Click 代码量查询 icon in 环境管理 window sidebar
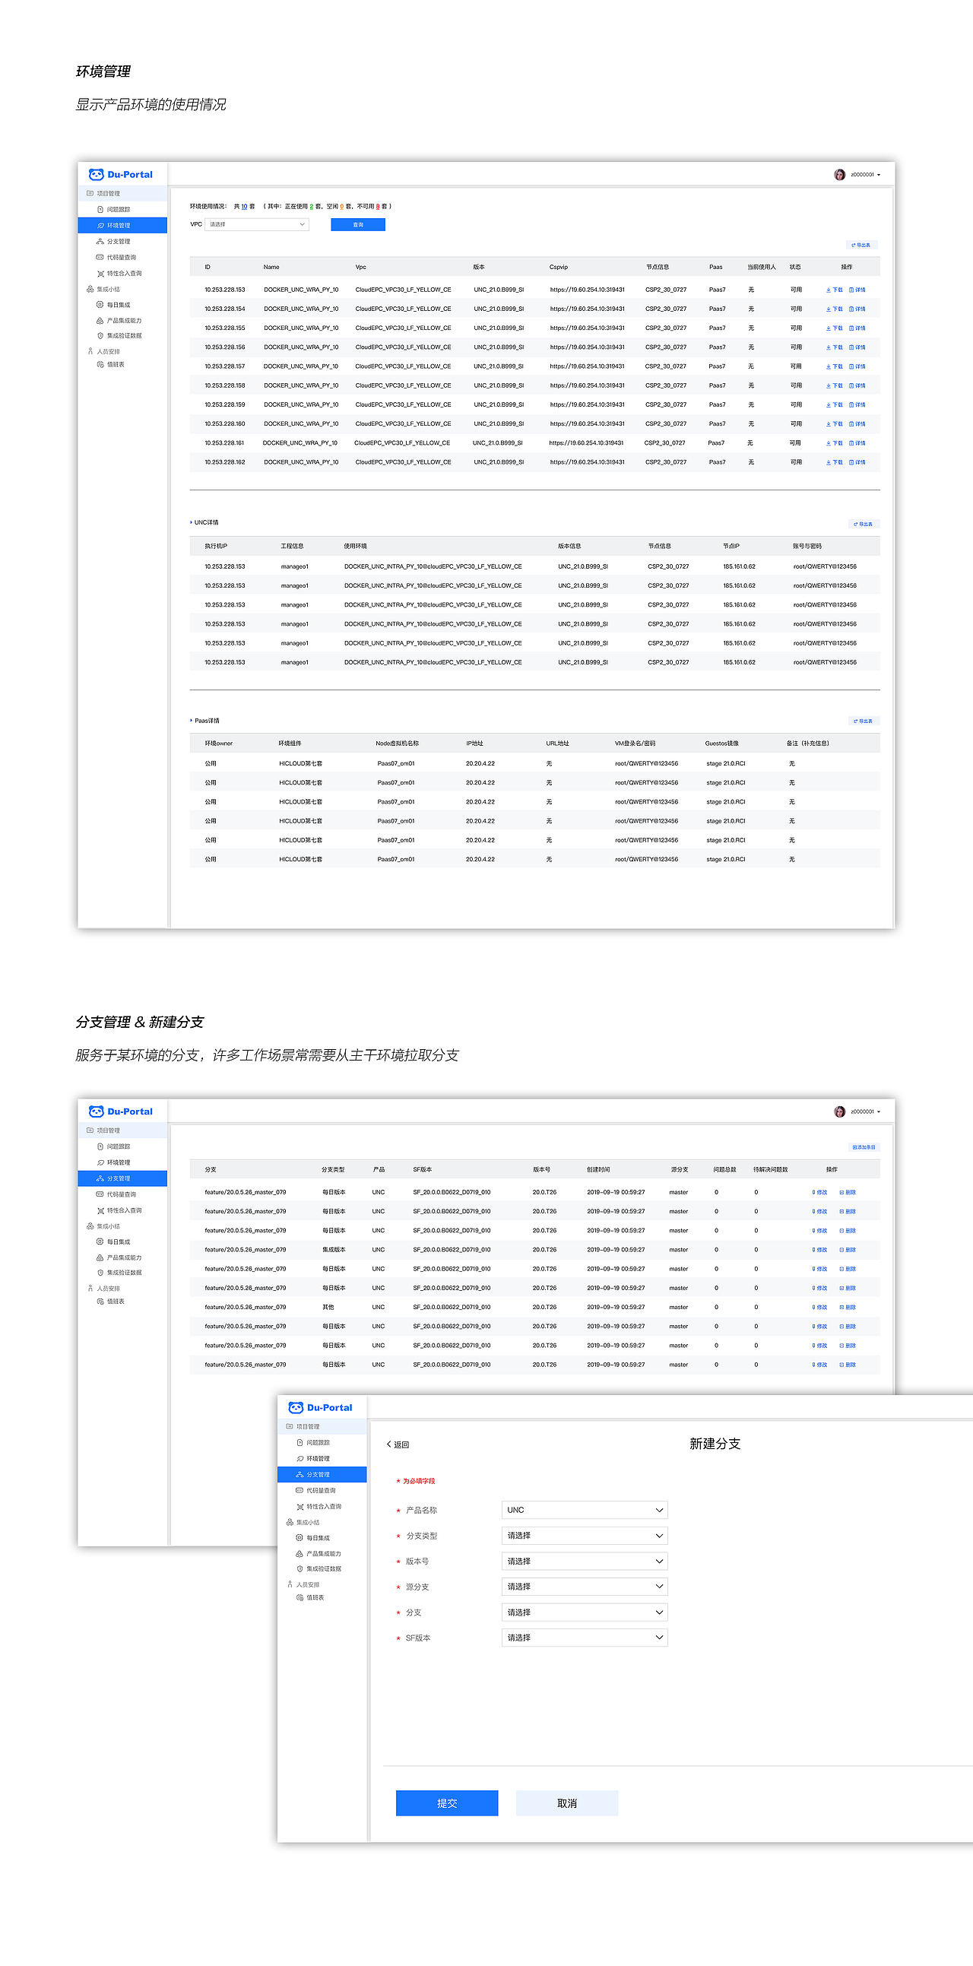 pyautogui.click(x=100, y=257)
